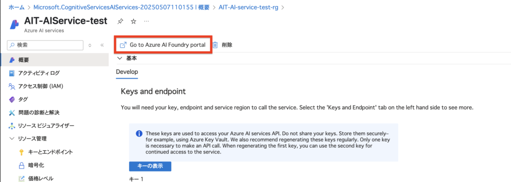511x182 pixels.
Task: Switch to the Develop tab
Action: click(127, 72)
